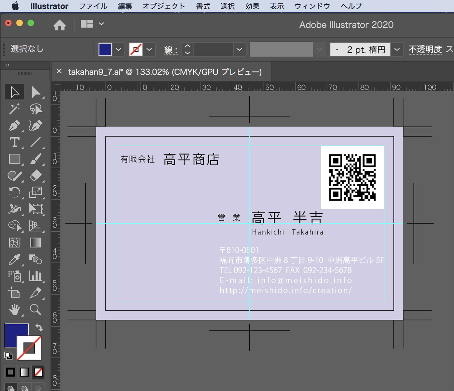Select the Perspective Grid tool

36,226
